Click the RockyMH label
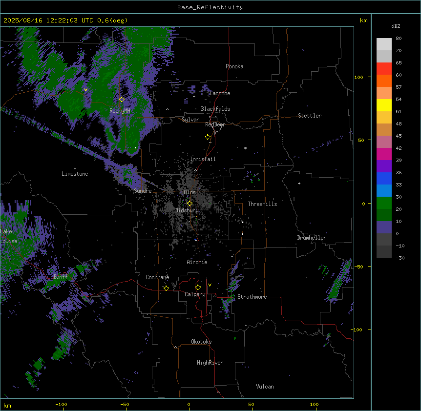The height and width of the screenshot is (411, 421). click(120, 111)
